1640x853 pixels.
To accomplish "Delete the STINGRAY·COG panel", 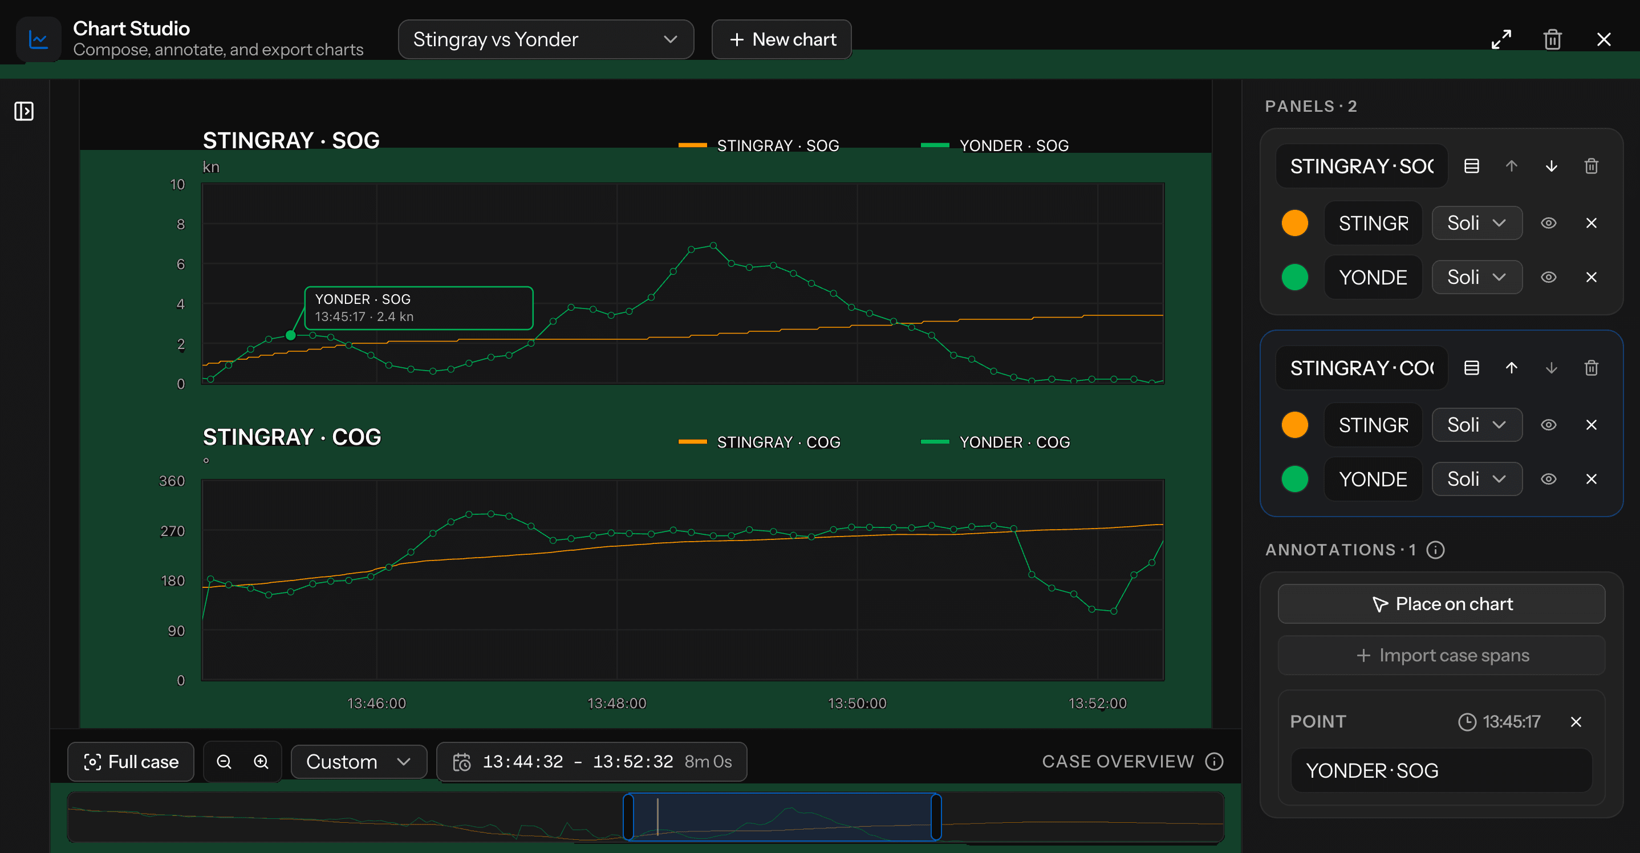I will click(1591, 368).
